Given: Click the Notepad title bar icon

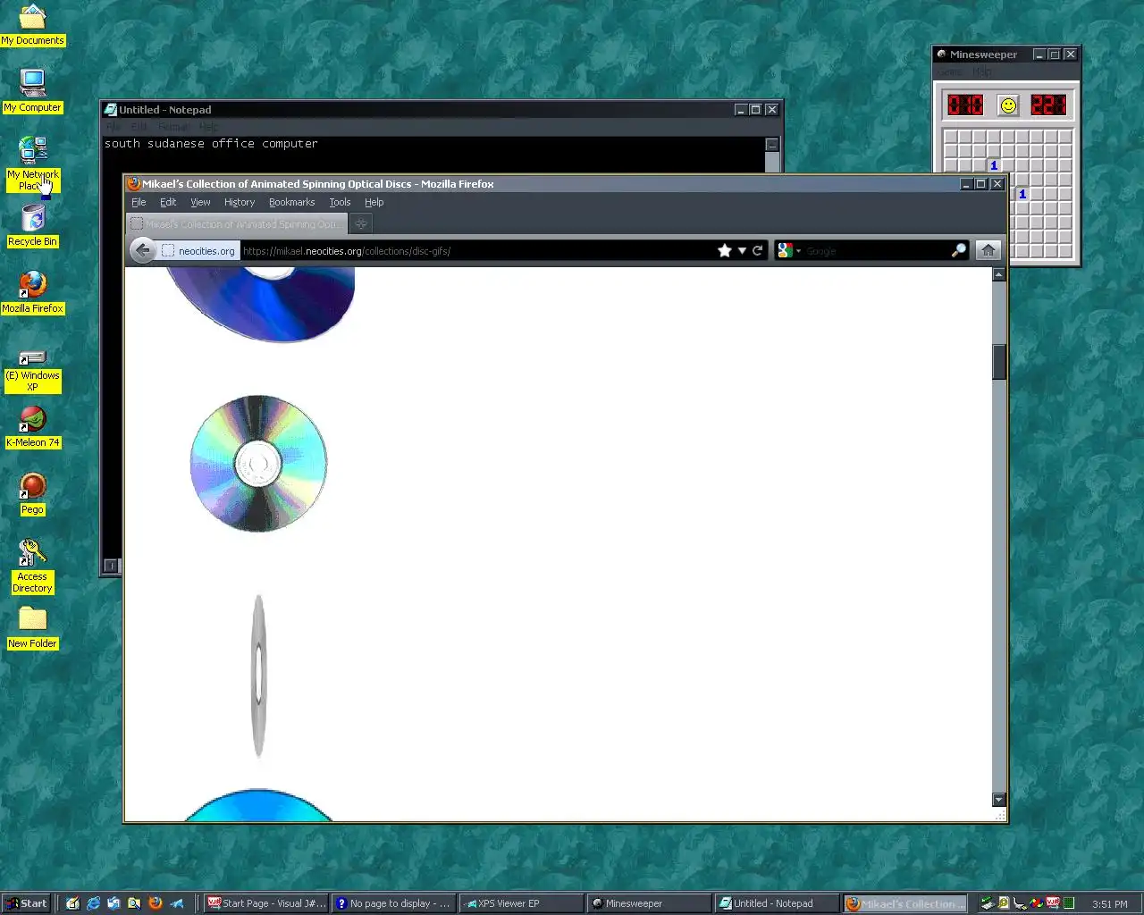Looking at the screenshot, I should [110, 110].
